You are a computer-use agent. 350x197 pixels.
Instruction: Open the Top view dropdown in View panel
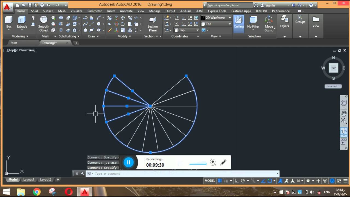point(216,24)
